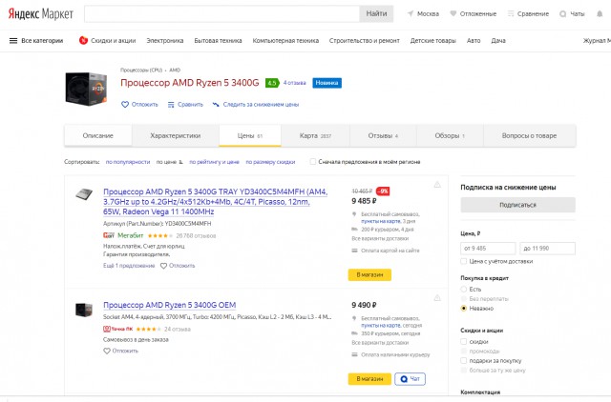Open the hamburger icon for all categories
The height and width of the screenshot is (402, 611).
[x=13, y=40]
